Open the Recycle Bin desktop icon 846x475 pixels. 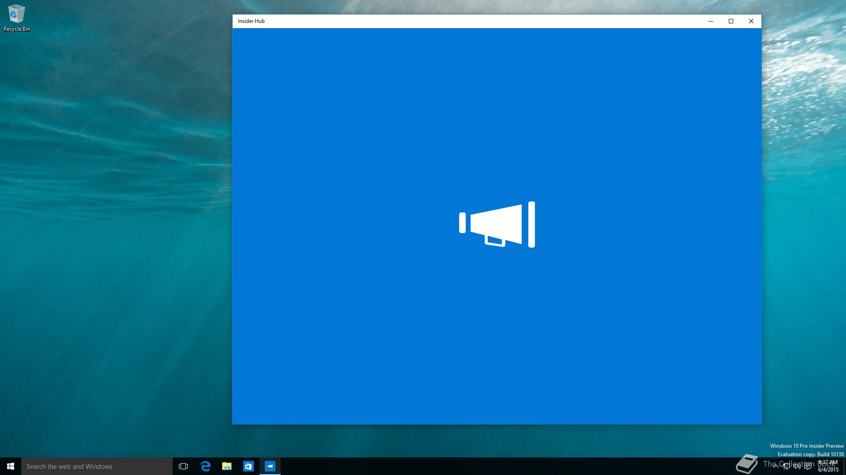point(16,18)
